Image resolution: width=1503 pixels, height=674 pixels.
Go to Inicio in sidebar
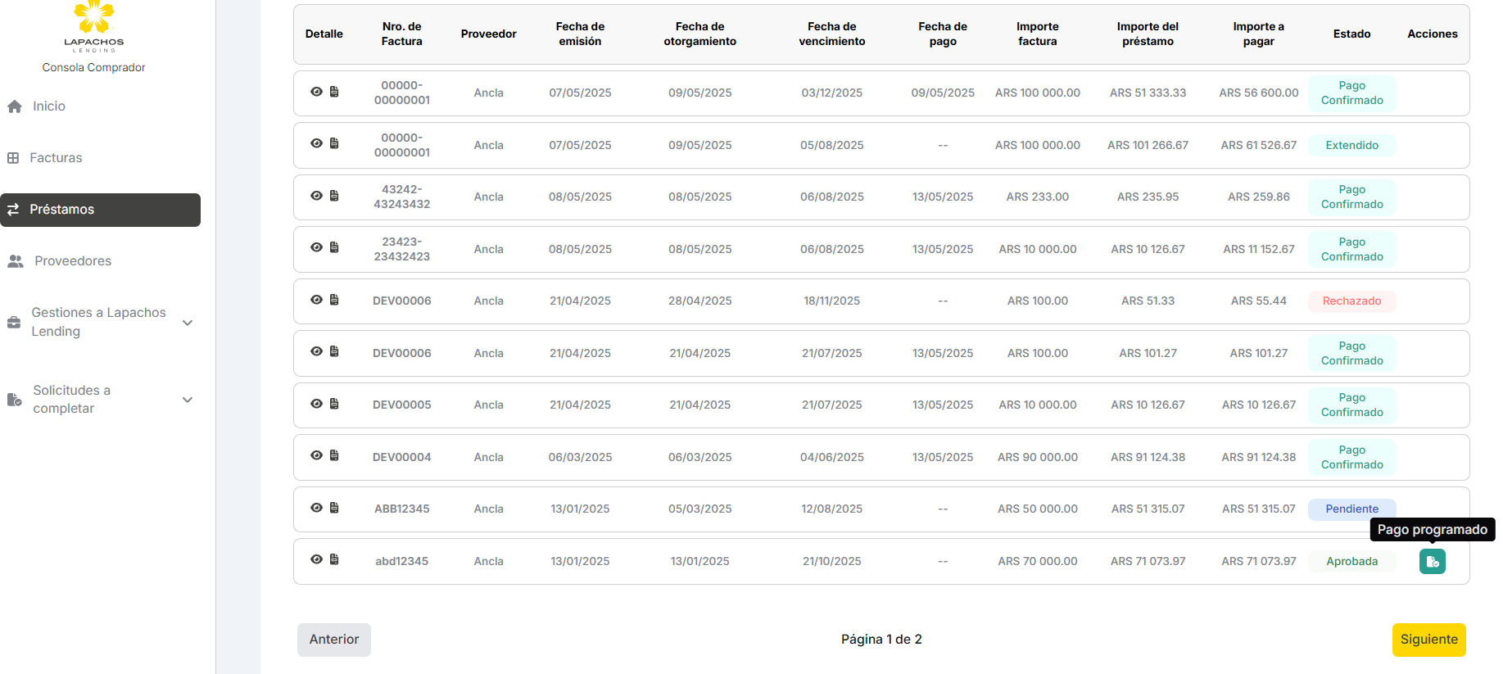[x=48, y=106]
